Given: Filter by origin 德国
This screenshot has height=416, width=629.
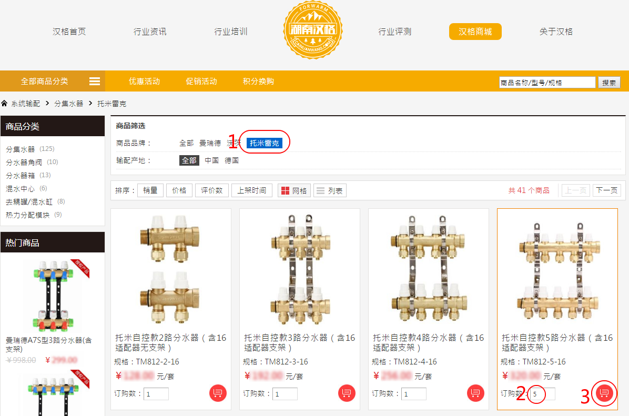Looking at the screenshot, I should tap(232, 160).
